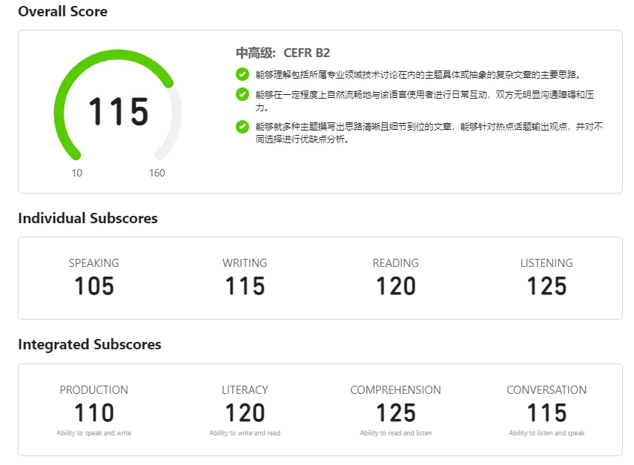Click the literacy score 120

click(245, 413)
